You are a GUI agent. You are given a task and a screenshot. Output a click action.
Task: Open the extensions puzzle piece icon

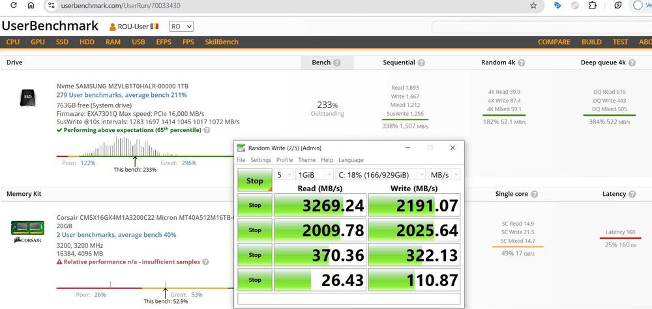(x=592, y=5)
